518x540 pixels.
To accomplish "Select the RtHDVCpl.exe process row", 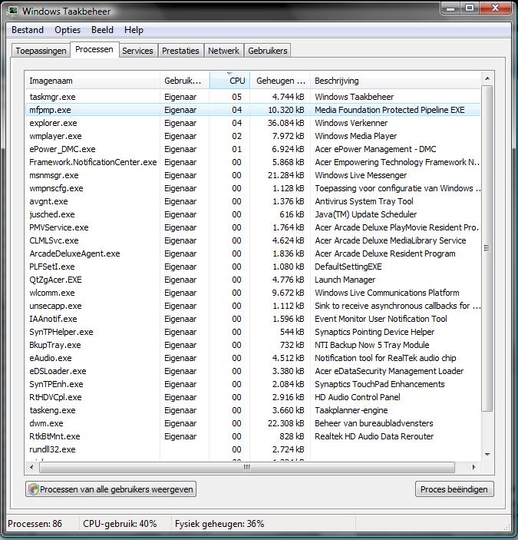I will pos(252,397).
